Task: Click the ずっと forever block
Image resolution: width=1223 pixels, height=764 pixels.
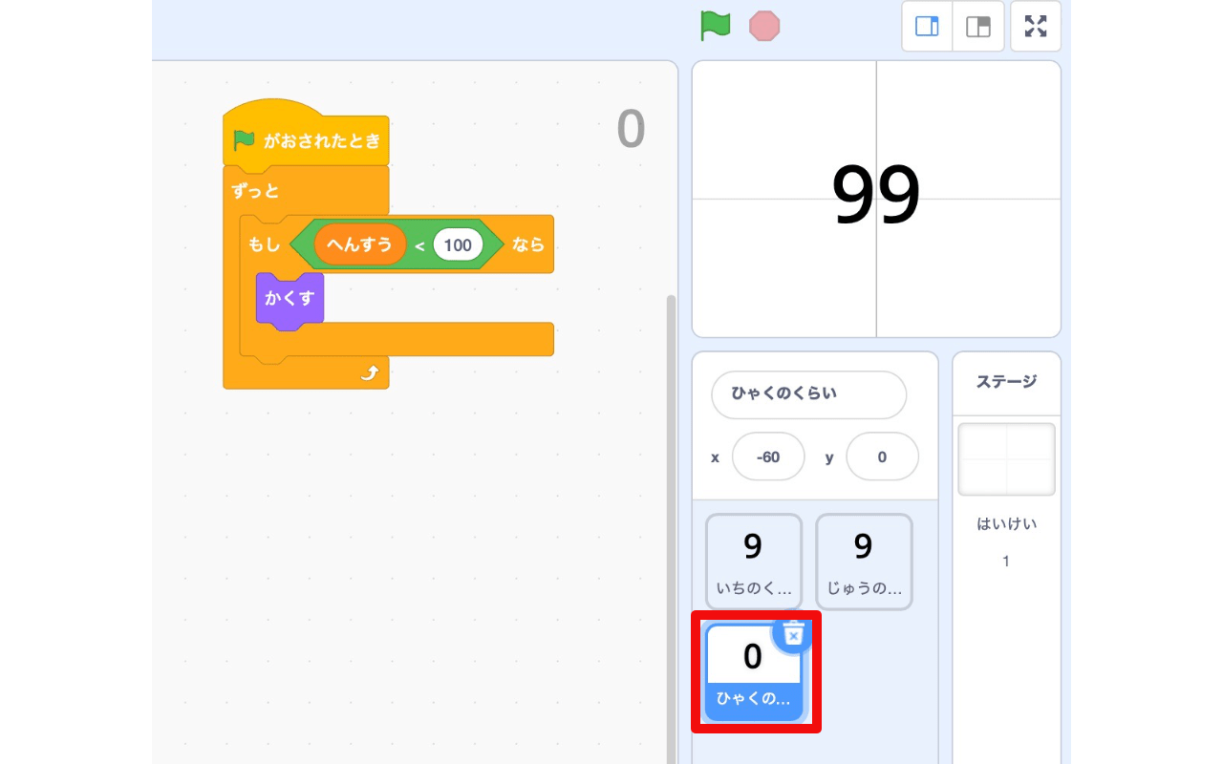Action: (255, 191)
